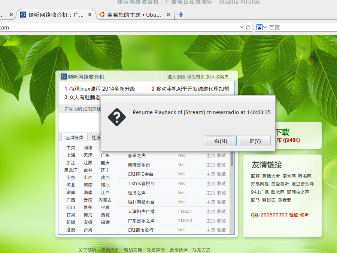Play station CRI怀旧金曲
Screen dimensions: 337x253
pyautogui.click(x=140, y=174)
